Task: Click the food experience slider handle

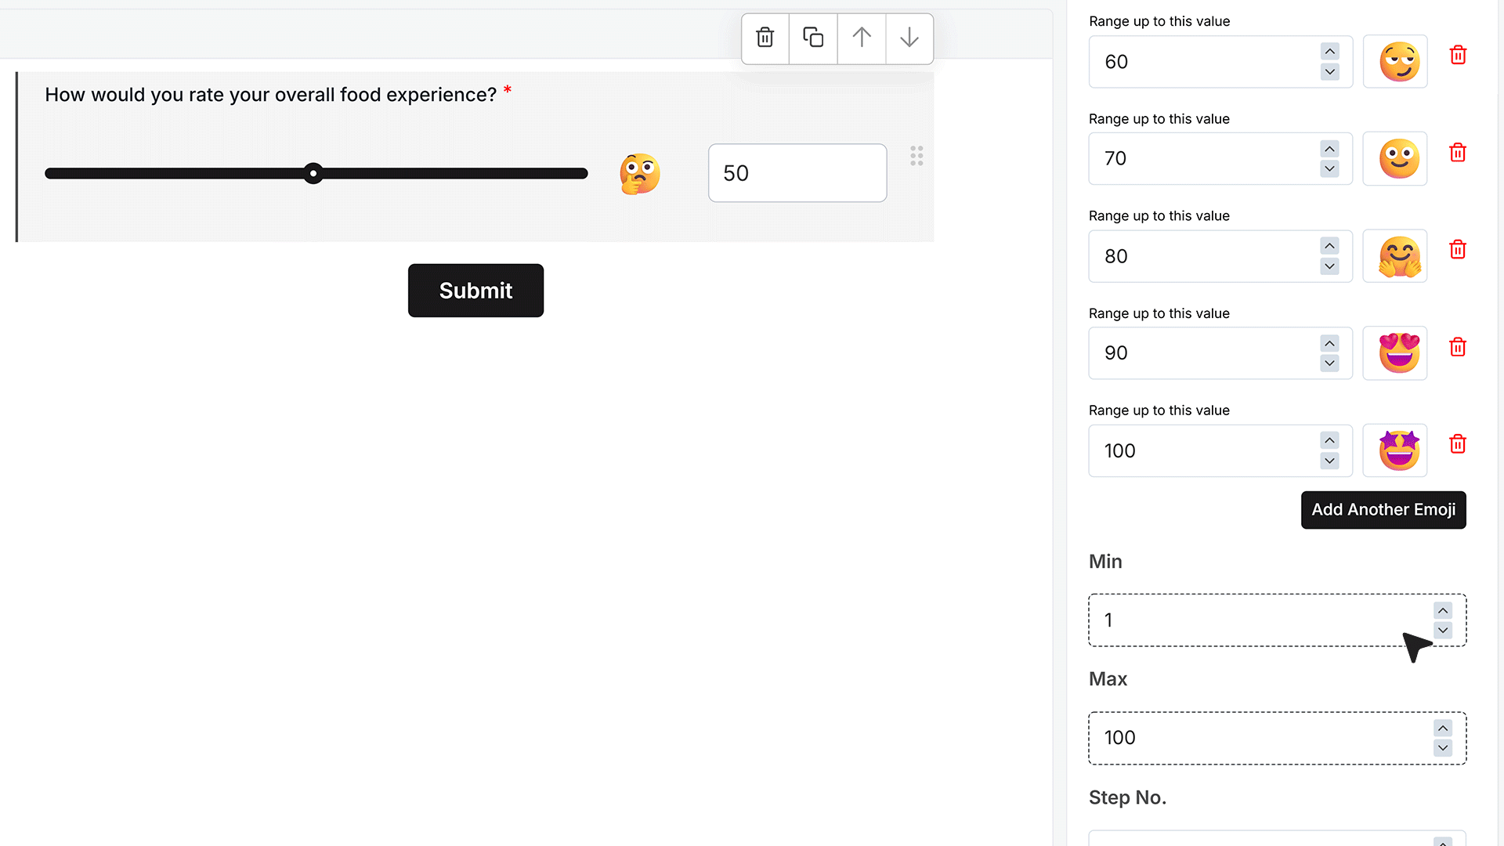Action: pos(313,173)
